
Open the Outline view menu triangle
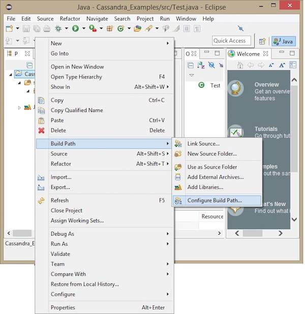click(x=192, y=75)
